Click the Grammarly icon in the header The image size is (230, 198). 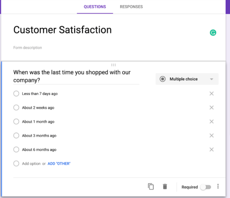click(213, 33)
